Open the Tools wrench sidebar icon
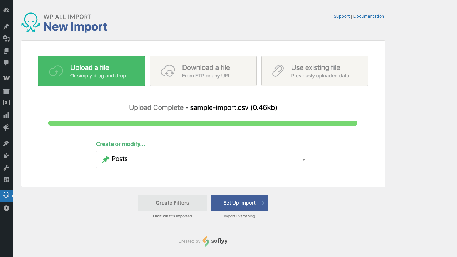Screen dimensions: 457x257 coord(6,167)
